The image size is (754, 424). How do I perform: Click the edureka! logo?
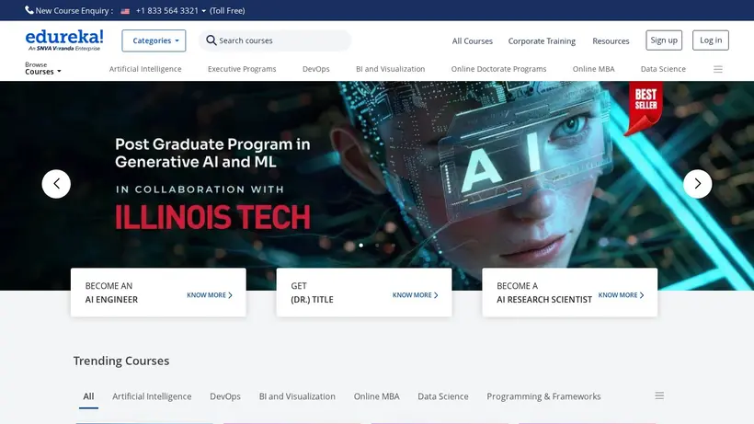(x=64, y=40)
